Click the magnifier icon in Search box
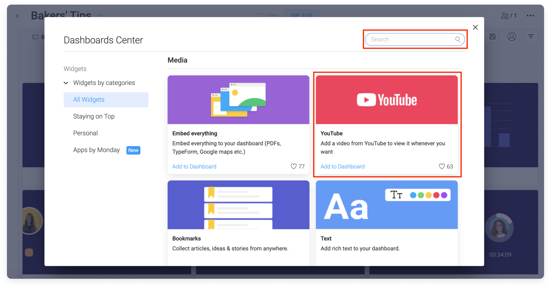551x288 pixels. [x=457, y=40]
